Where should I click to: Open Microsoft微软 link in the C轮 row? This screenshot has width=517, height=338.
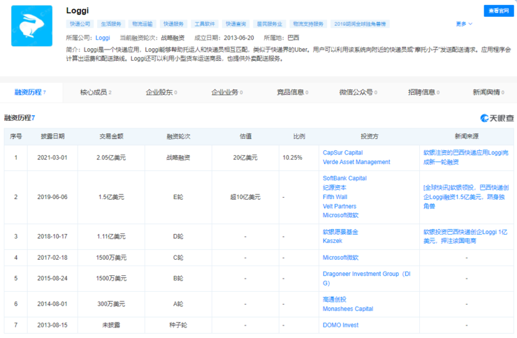[x=340, y=258]
